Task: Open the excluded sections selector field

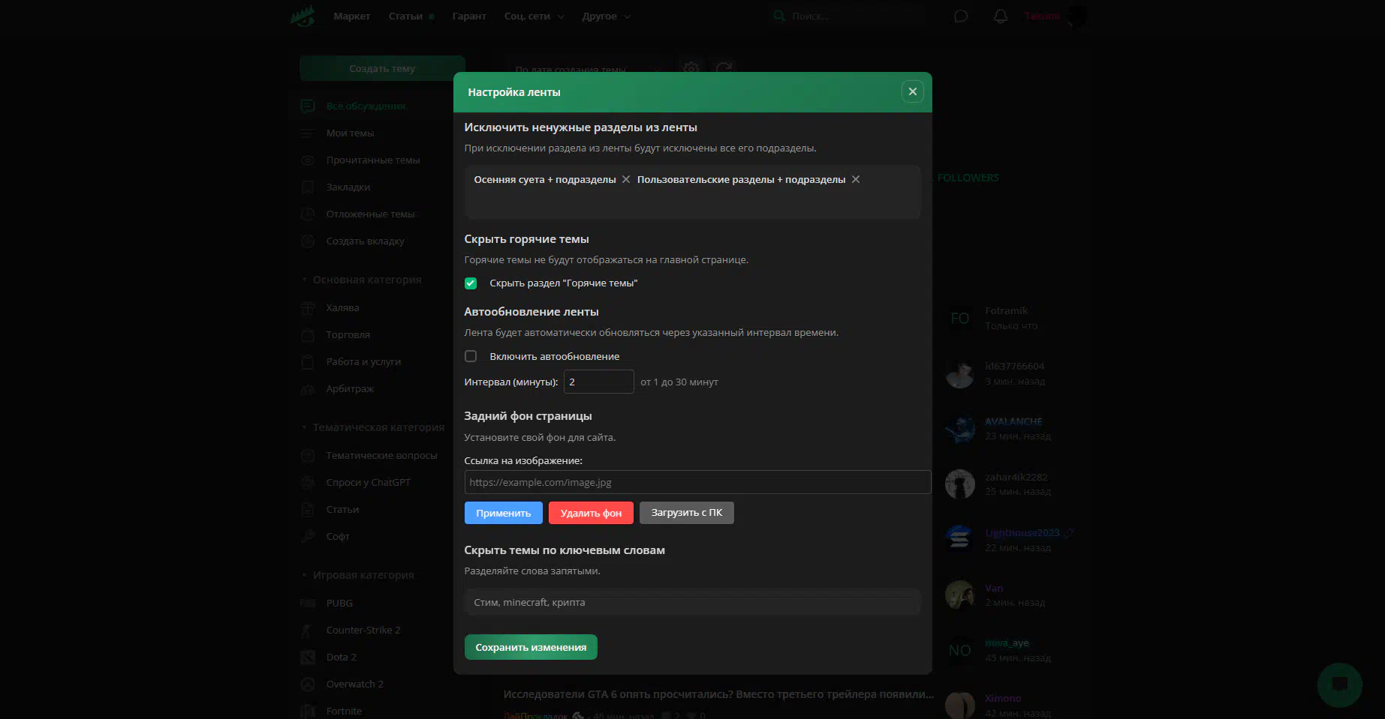Action: click(692, 201)
